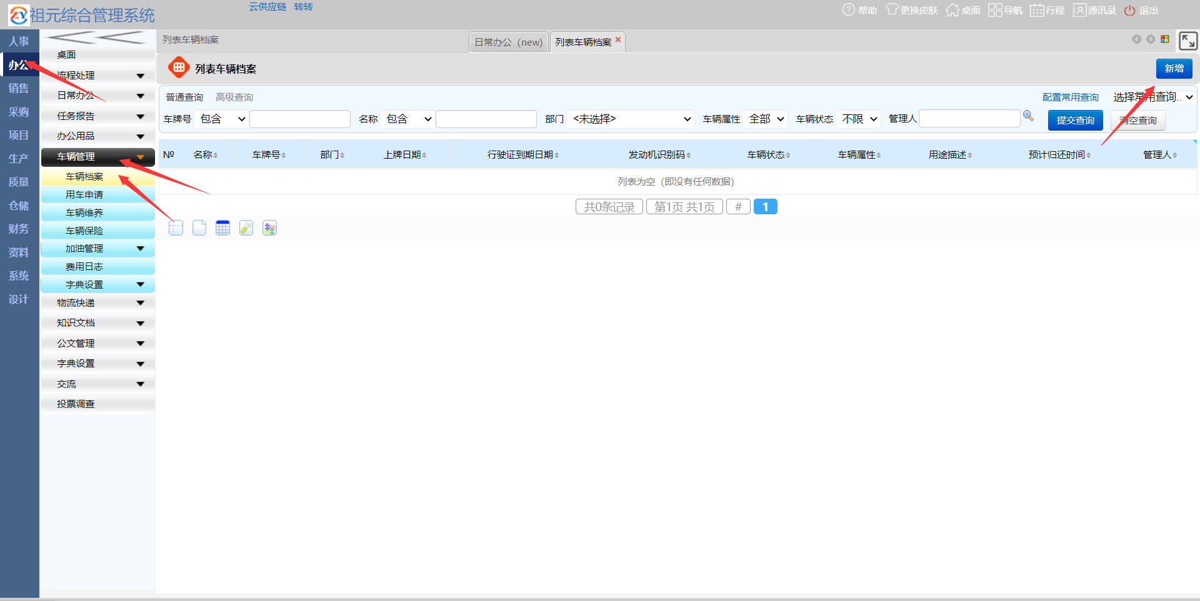Viewport: 1200px width, 601px height.
Task: Click the 车牌号 text input field
Action: tap(300, 119)
